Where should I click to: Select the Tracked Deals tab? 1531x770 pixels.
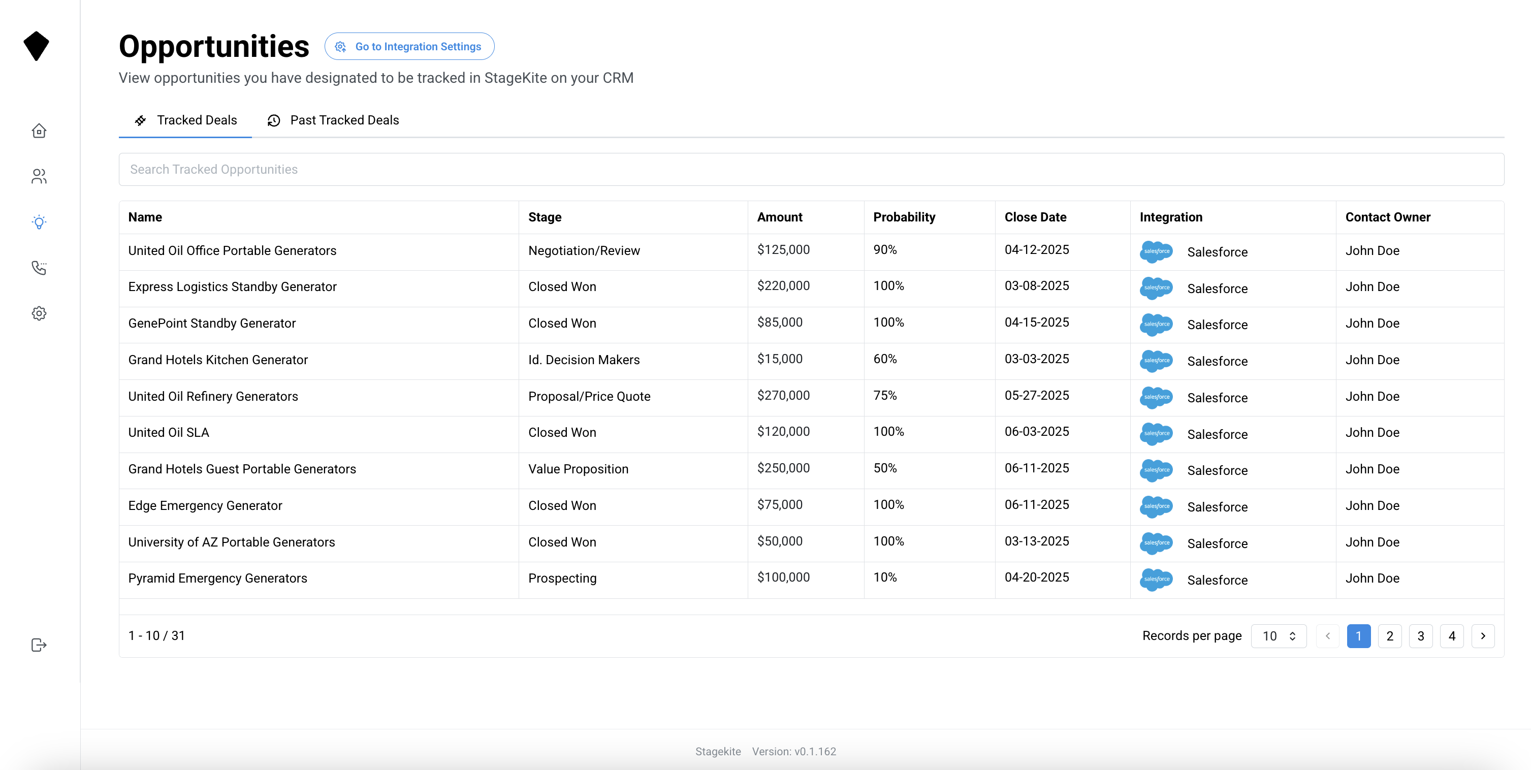point(185,120)
